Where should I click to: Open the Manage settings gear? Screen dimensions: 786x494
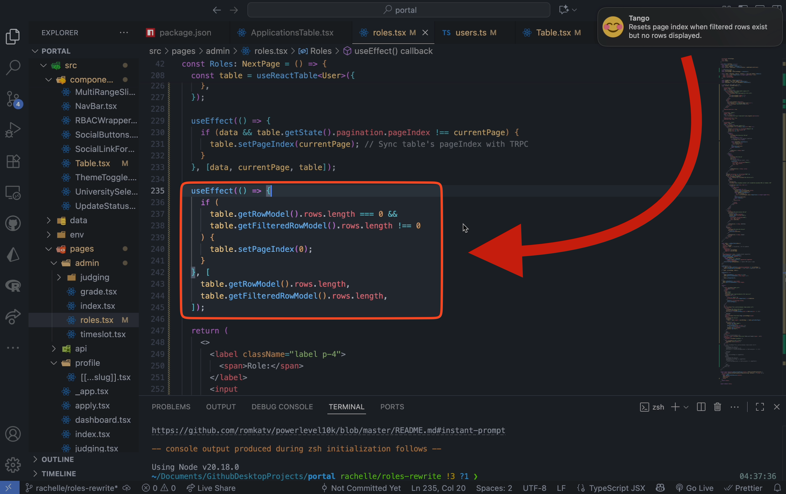click(x=13, y=465)
